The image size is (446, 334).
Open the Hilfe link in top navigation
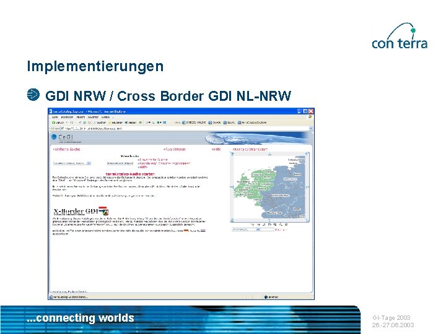point(216,149)
